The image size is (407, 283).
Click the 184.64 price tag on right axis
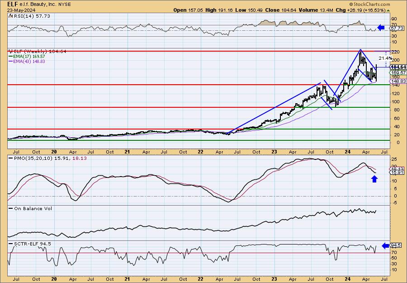tap(398, 67)
